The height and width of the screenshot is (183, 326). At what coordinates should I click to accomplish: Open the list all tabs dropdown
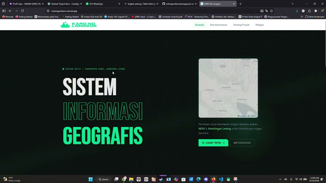pyautogui.click(x=293, y=4)
